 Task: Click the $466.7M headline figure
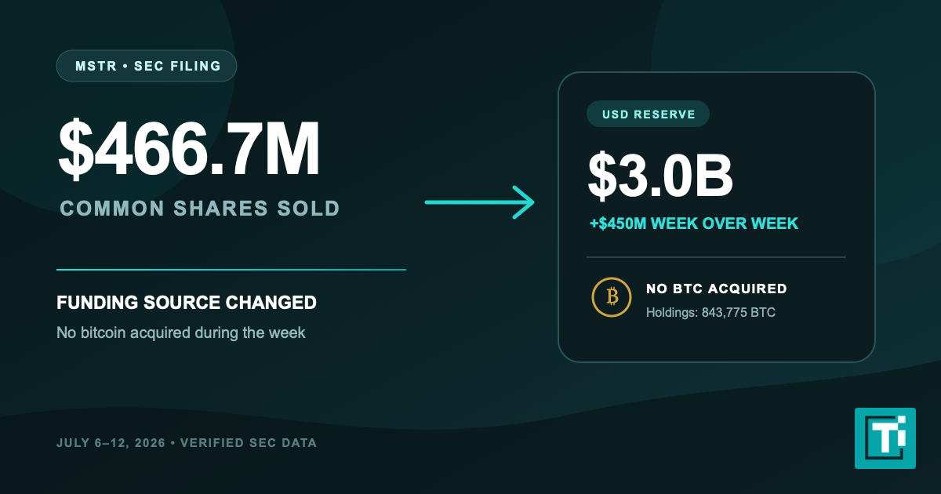(189, 150)
